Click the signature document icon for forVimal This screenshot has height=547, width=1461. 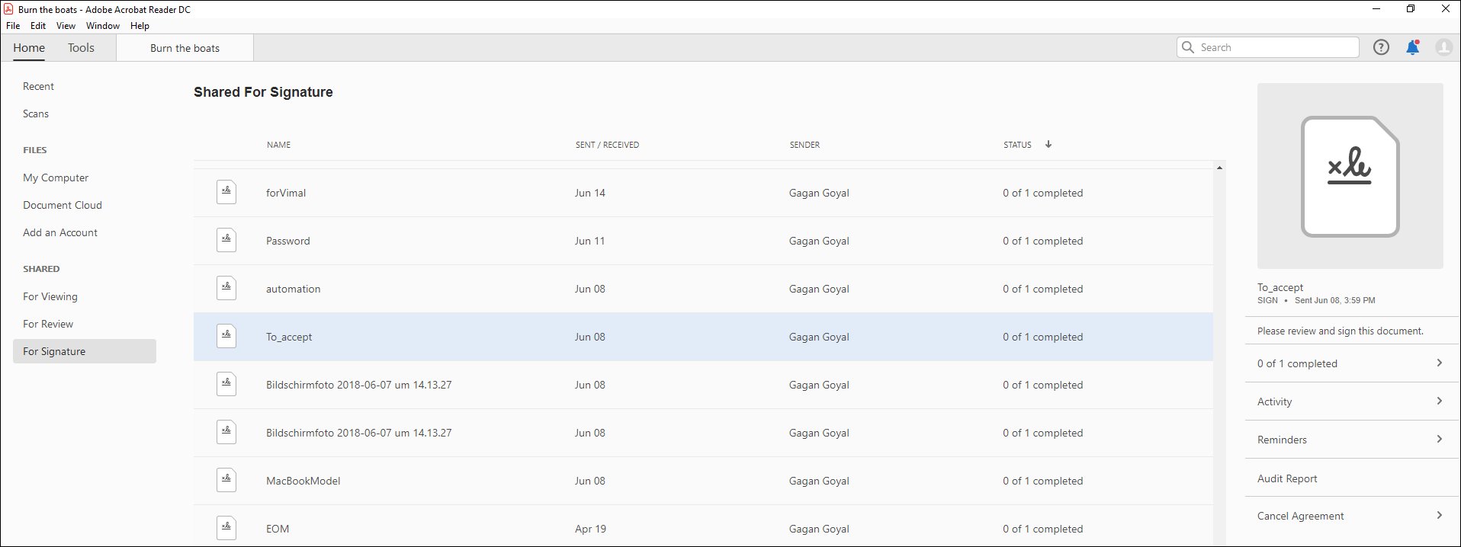[226, 192]
